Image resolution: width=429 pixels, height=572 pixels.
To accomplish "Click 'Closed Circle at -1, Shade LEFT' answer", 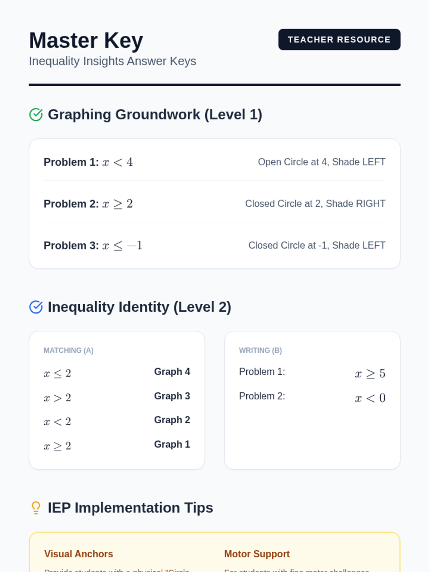I will [317, 246].
